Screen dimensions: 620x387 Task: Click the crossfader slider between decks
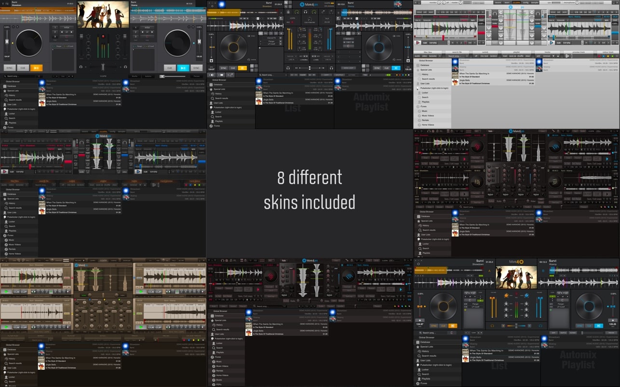coord(310,68)
